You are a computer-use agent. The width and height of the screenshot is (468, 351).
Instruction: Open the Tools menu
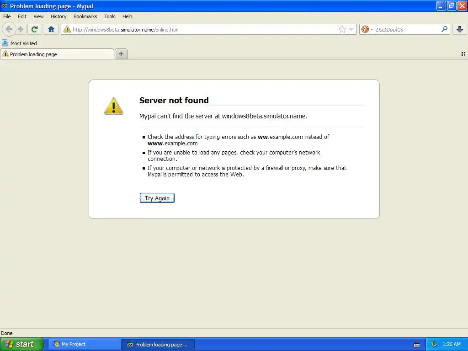110,16
